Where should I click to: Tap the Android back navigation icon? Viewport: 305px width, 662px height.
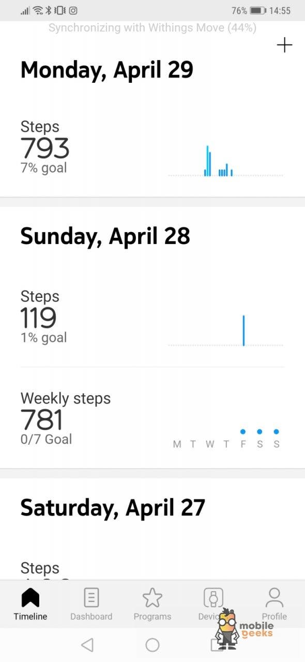pos(87,644)
